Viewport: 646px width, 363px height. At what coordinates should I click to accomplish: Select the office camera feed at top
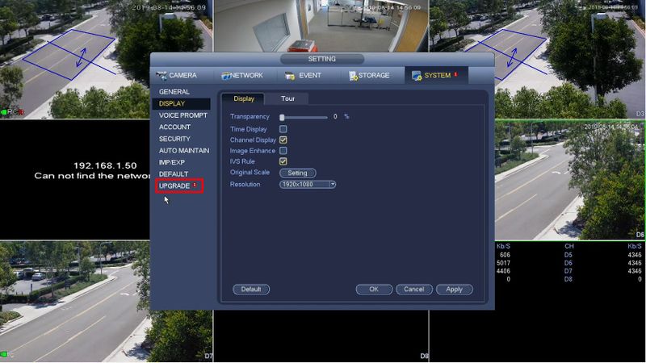tap(321, 26)
